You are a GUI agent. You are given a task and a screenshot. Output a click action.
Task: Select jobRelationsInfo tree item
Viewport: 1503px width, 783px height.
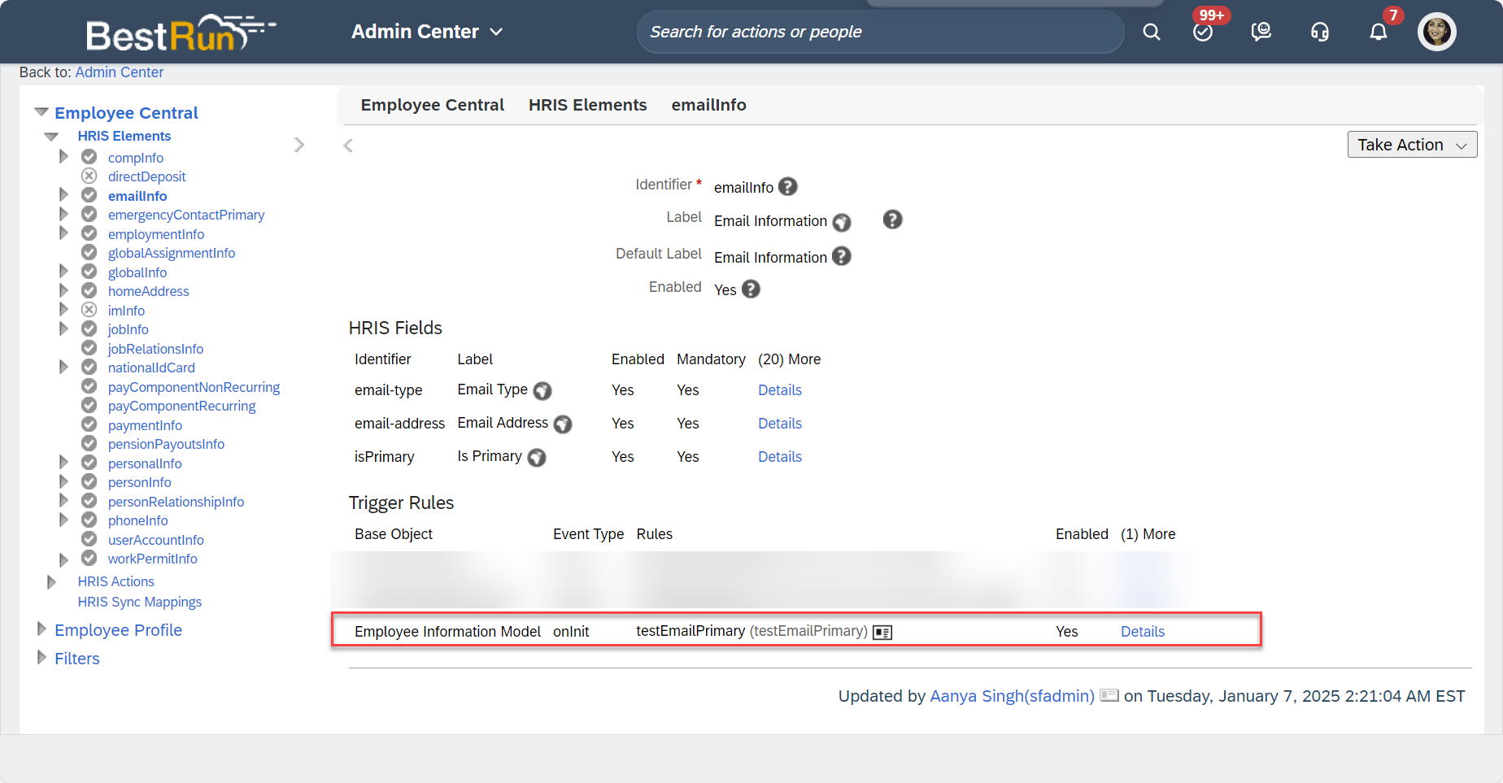pyautogui.click(x=155, y=349)
